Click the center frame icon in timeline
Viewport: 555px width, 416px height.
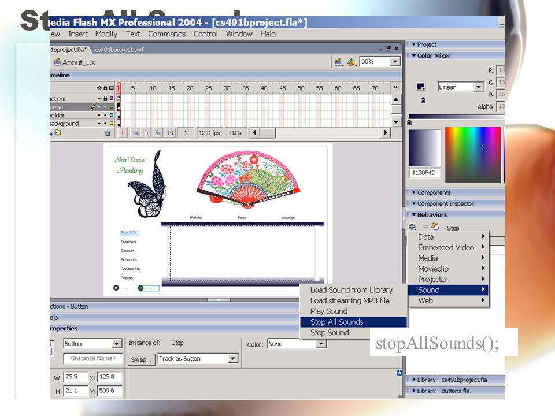pyautogui.click(x=123, y=133)
